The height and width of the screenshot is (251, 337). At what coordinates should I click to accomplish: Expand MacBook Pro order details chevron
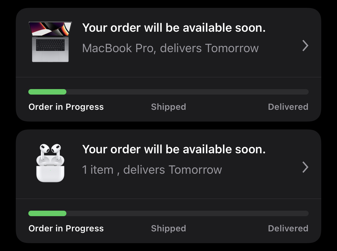click(x=305, y=46)
